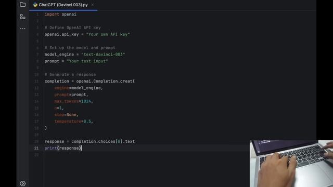Open the Services run icon in the sidebar
Screen dimensions: 333x187
22,183
